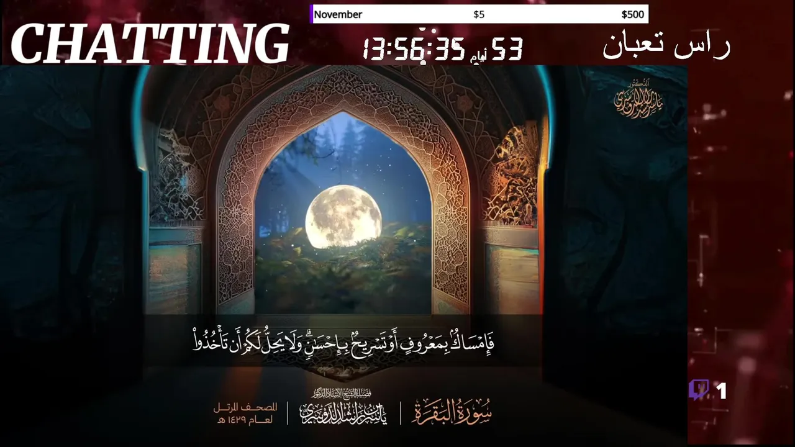Viewport: 795px width, 447px height.
Task: Click the "$5" current amount text
Action: (479, 14)
